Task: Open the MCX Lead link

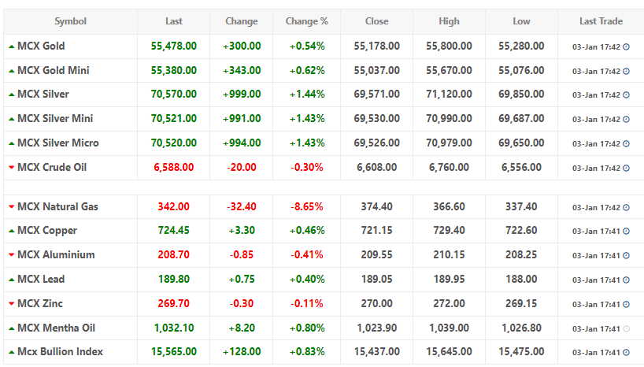Action: point(41,279)
